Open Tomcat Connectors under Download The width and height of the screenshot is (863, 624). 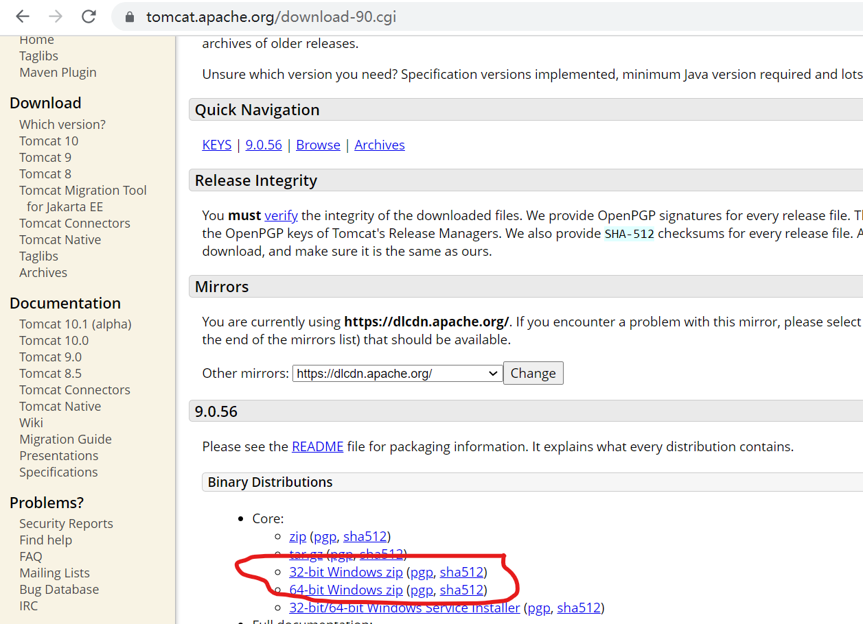75,223
